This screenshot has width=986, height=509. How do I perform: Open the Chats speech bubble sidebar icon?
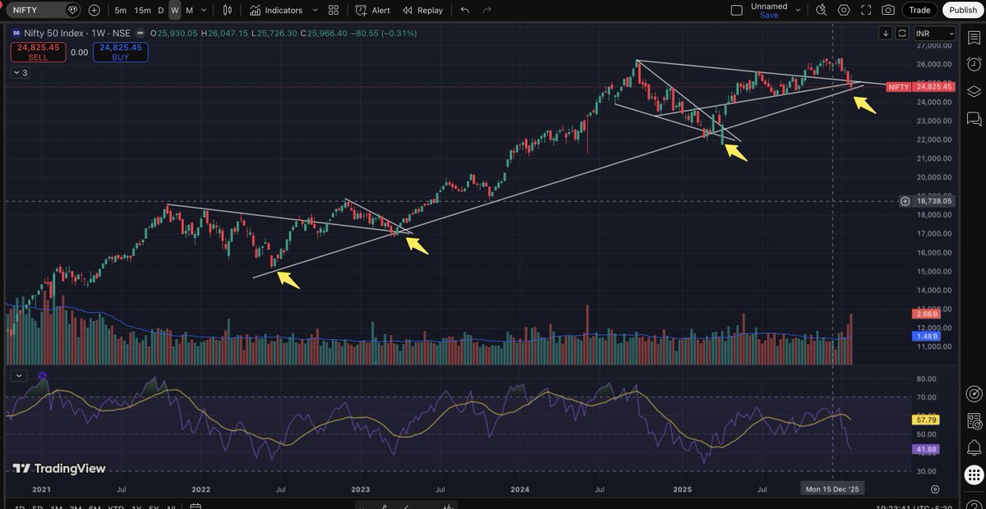click(x=974, y=119)
